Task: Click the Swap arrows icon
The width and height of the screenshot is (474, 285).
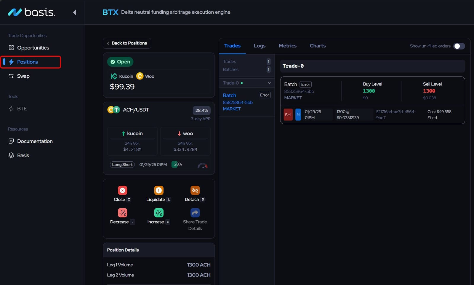Action: (x=11, y=76)
